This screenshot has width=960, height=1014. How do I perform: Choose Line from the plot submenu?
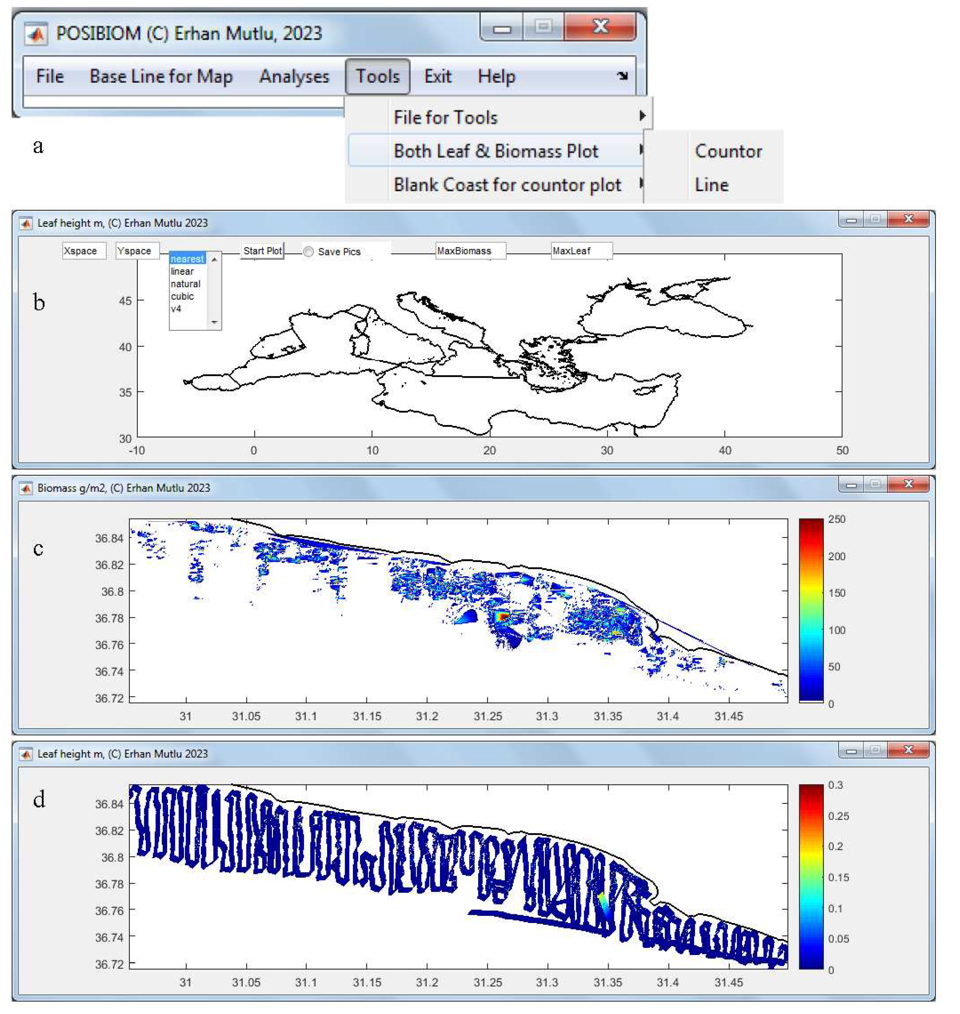point(711,185)
